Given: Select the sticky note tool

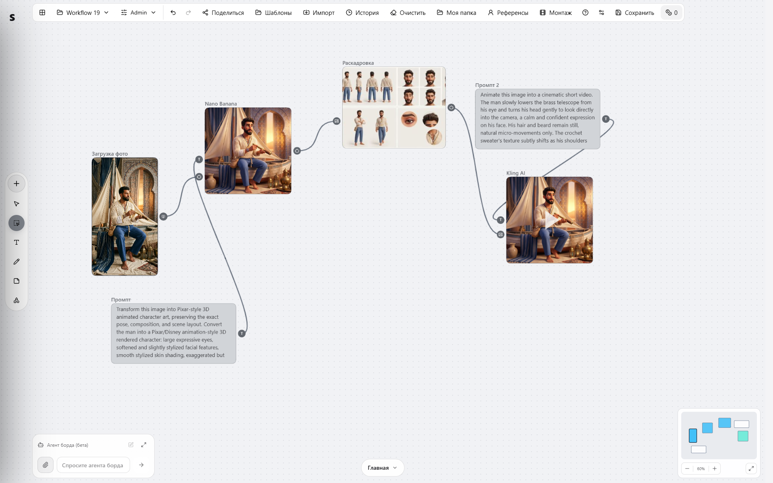Looking at the screenshot, I should 17,281.
